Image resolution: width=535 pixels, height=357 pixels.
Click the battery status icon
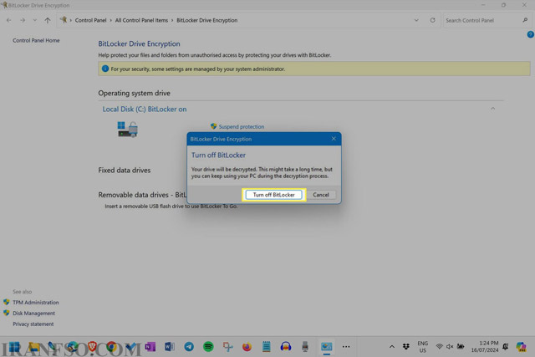click(x=461, y=347)
